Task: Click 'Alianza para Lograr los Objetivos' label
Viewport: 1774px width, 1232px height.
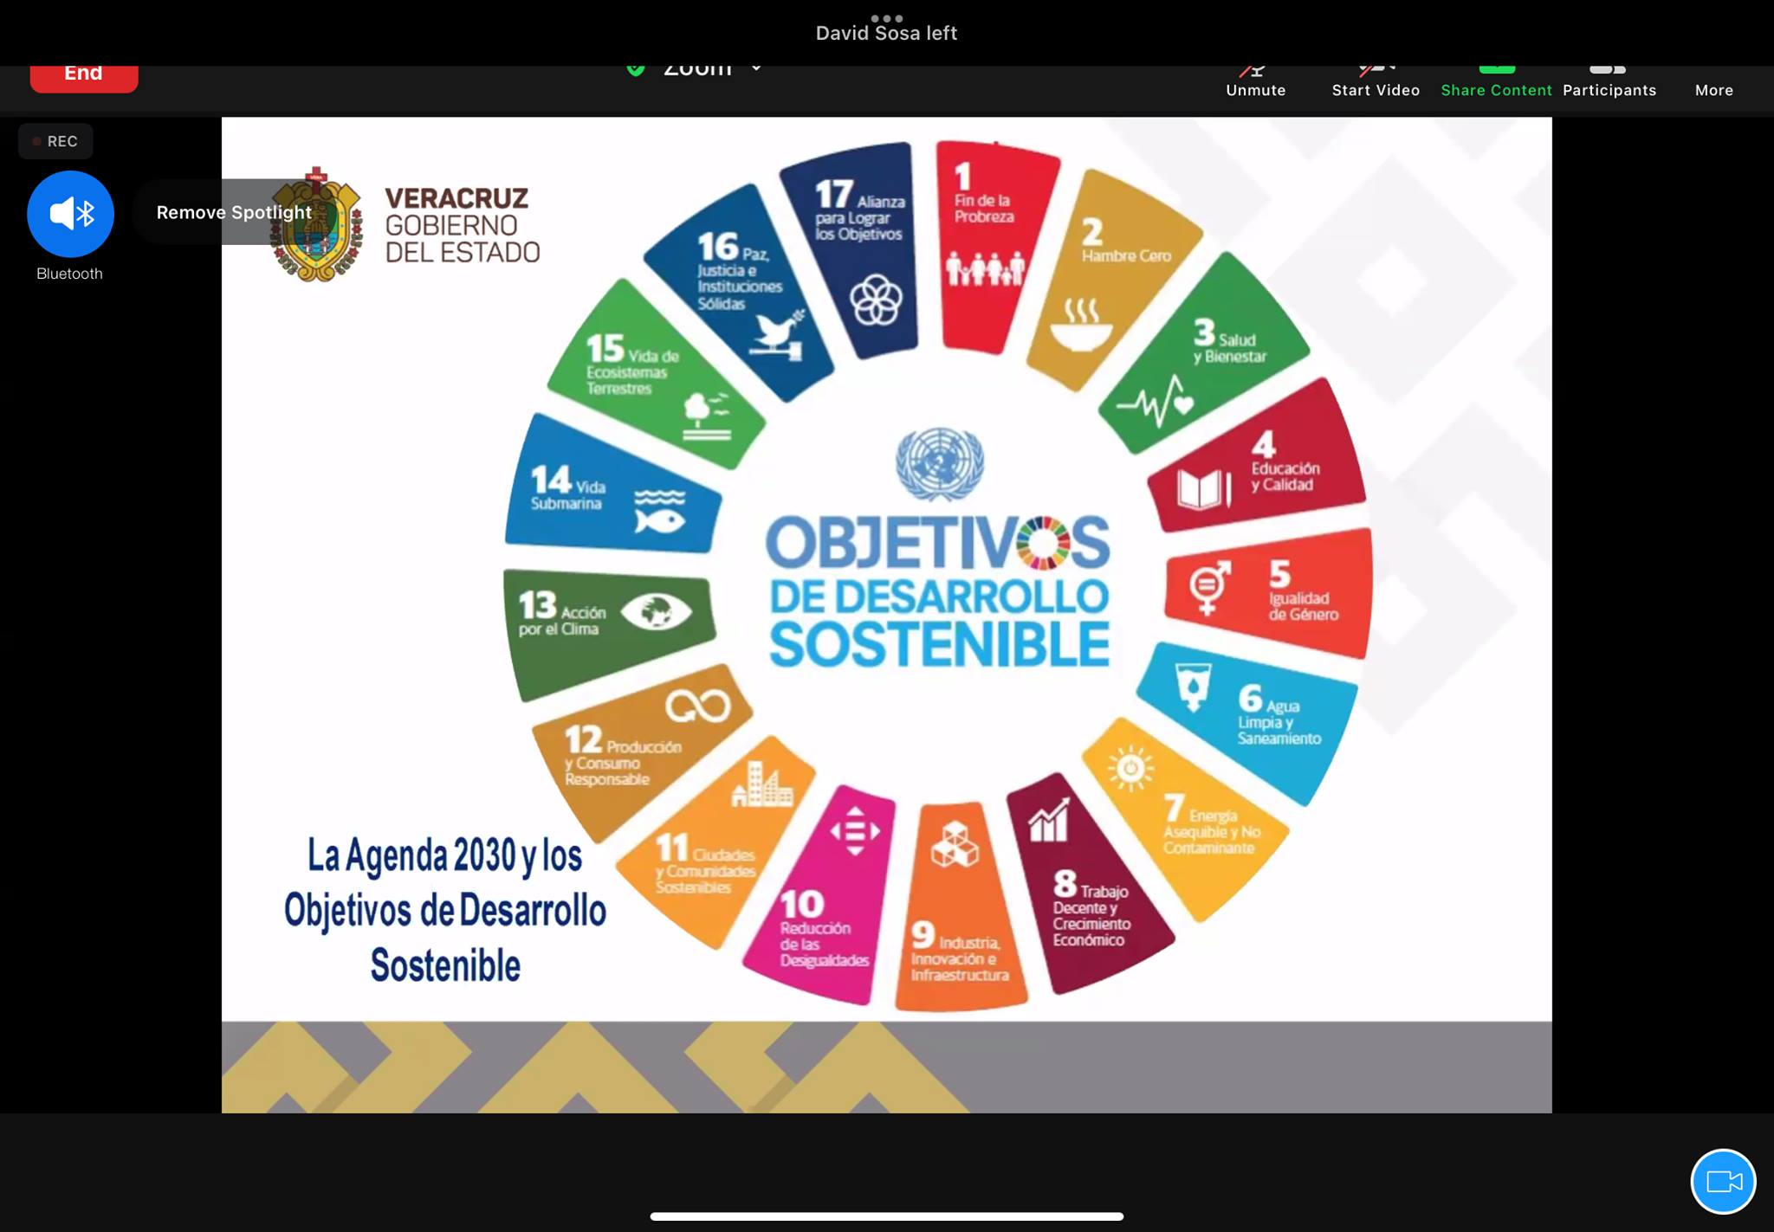Action: point(860,217)
